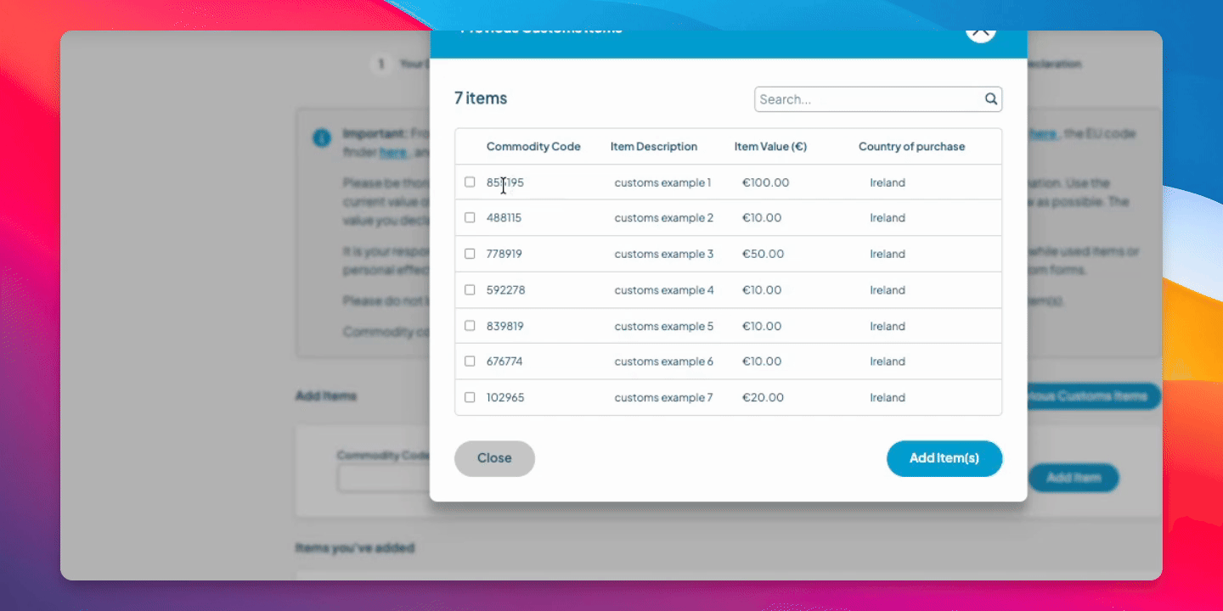The height and width of the screenshot is (611, 1223).
Task: Click the Commodity Code input in the background form
Action: coord(384,479)
